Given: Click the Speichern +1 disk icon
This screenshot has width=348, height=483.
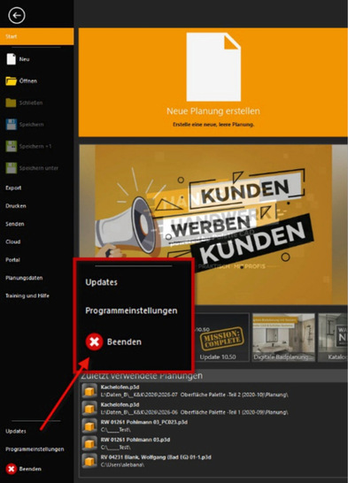Looking at the screenshot, I should click(12, 146).
